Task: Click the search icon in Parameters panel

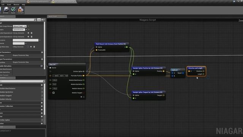Action: 44,81
